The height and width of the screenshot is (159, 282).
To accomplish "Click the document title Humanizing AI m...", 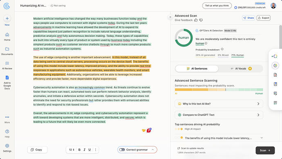I will tap(33, 6).
